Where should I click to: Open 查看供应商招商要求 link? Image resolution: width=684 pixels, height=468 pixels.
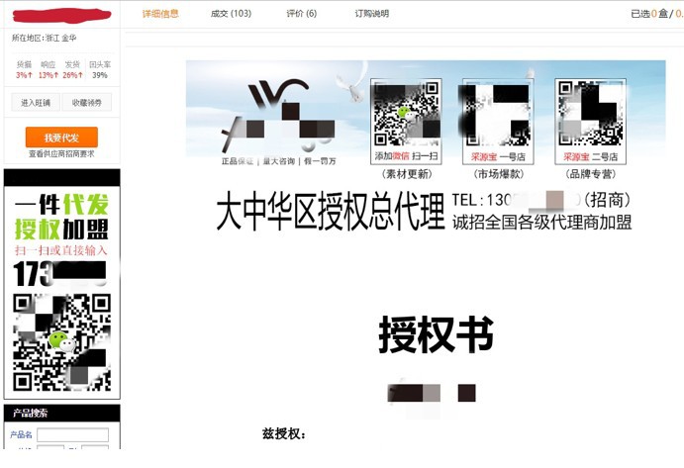(x=61, y=154)
